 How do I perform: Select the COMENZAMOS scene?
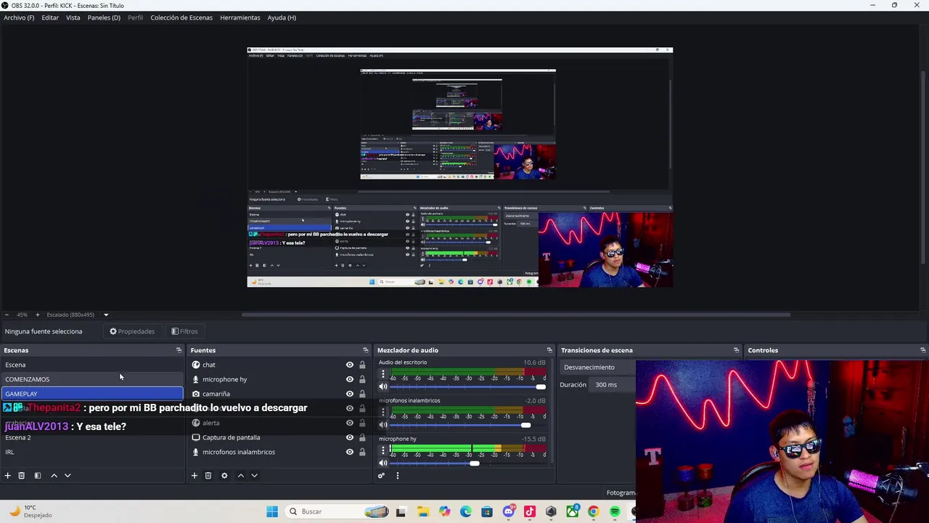point(92,379)
